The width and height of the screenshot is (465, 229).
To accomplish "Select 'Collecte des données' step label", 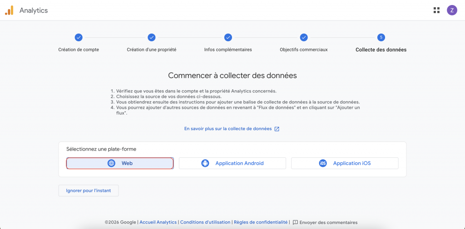I will [x=381, y=50].
